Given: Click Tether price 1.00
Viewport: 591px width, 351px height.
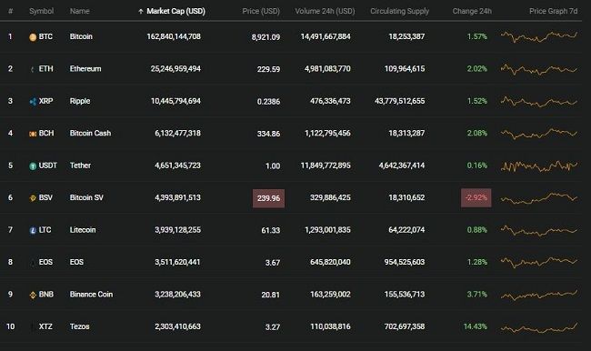Looking at the screenshot, I should [x=273, y=165].
